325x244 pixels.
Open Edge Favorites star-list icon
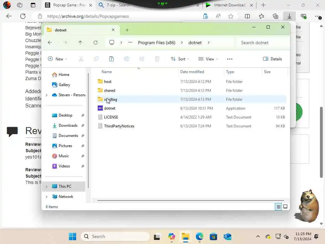[262, 16]
